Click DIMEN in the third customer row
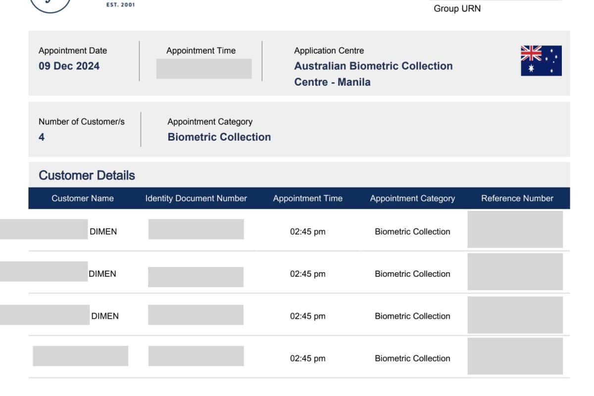Screen dimensions: 594x396 click(x=105, y=316)
